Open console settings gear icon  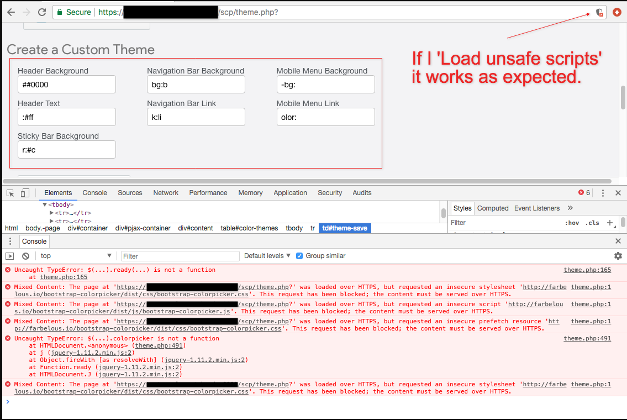point(618,256)
